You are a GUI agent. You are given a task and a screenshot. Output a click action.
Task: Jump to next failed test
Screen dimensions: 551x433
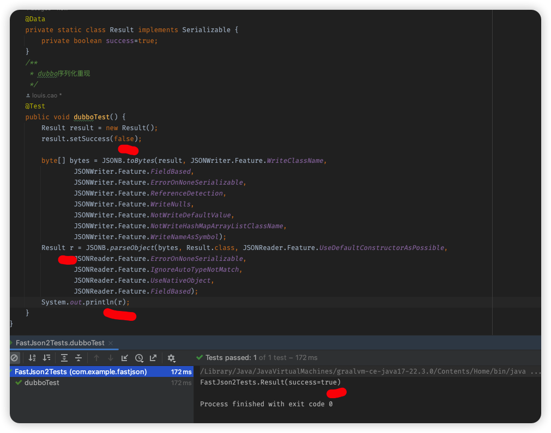tap(111, 357)
